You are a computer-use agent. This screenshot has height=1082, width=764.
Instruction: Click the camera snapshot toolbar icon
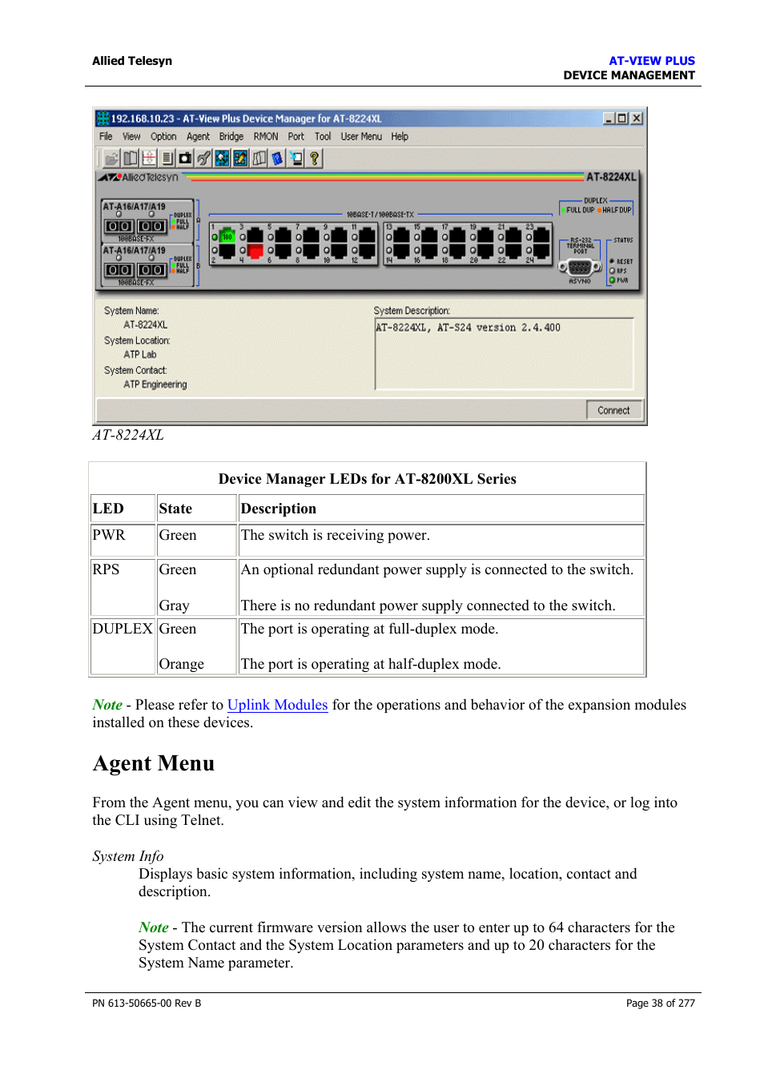coord(185,159)
